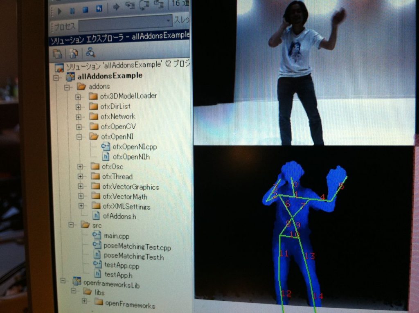Click the Show All Files icon
The image size is (419, 313).
pyautogui.click(x=74, y=53)
